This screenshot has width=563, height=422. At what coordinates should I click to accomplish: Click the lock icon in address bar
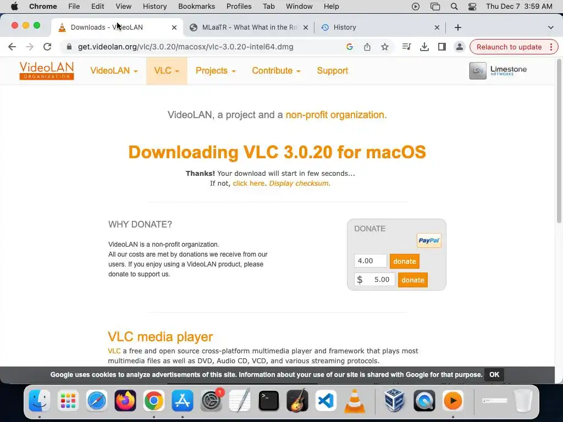point(69,47)
